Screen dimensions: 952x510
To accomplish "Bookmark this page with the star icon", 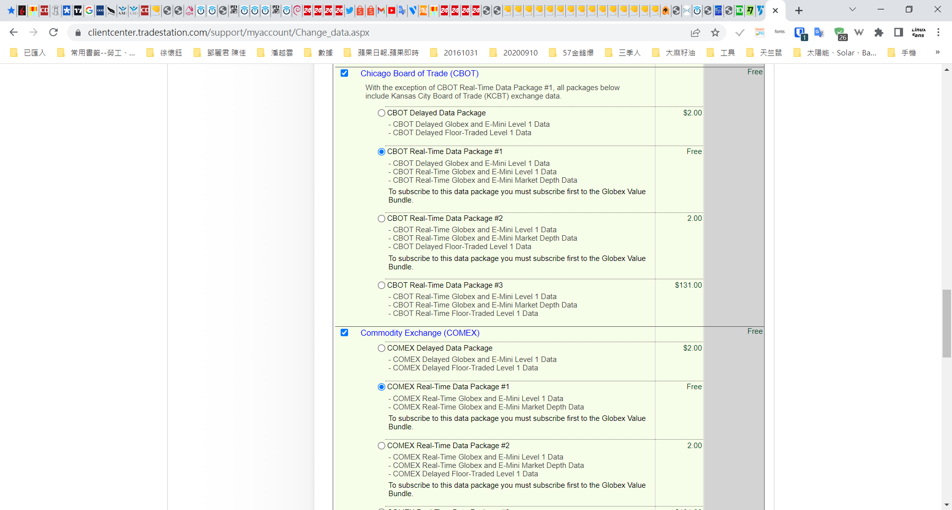I will click(x=715, y=33).
